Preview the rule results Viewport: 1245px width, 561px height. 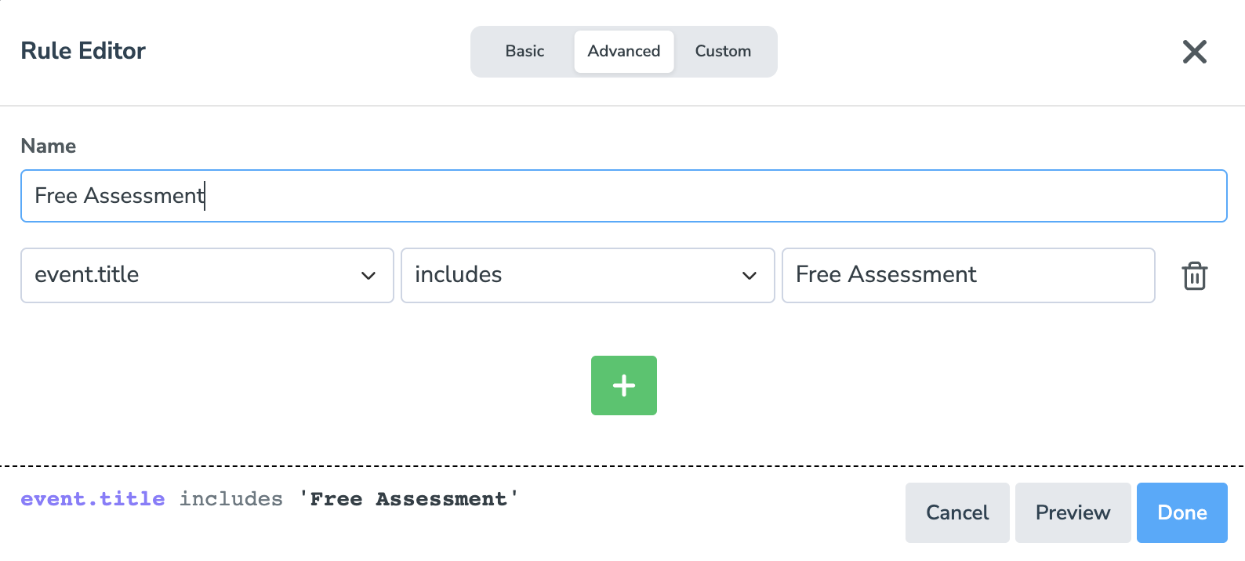point(1073,512)
